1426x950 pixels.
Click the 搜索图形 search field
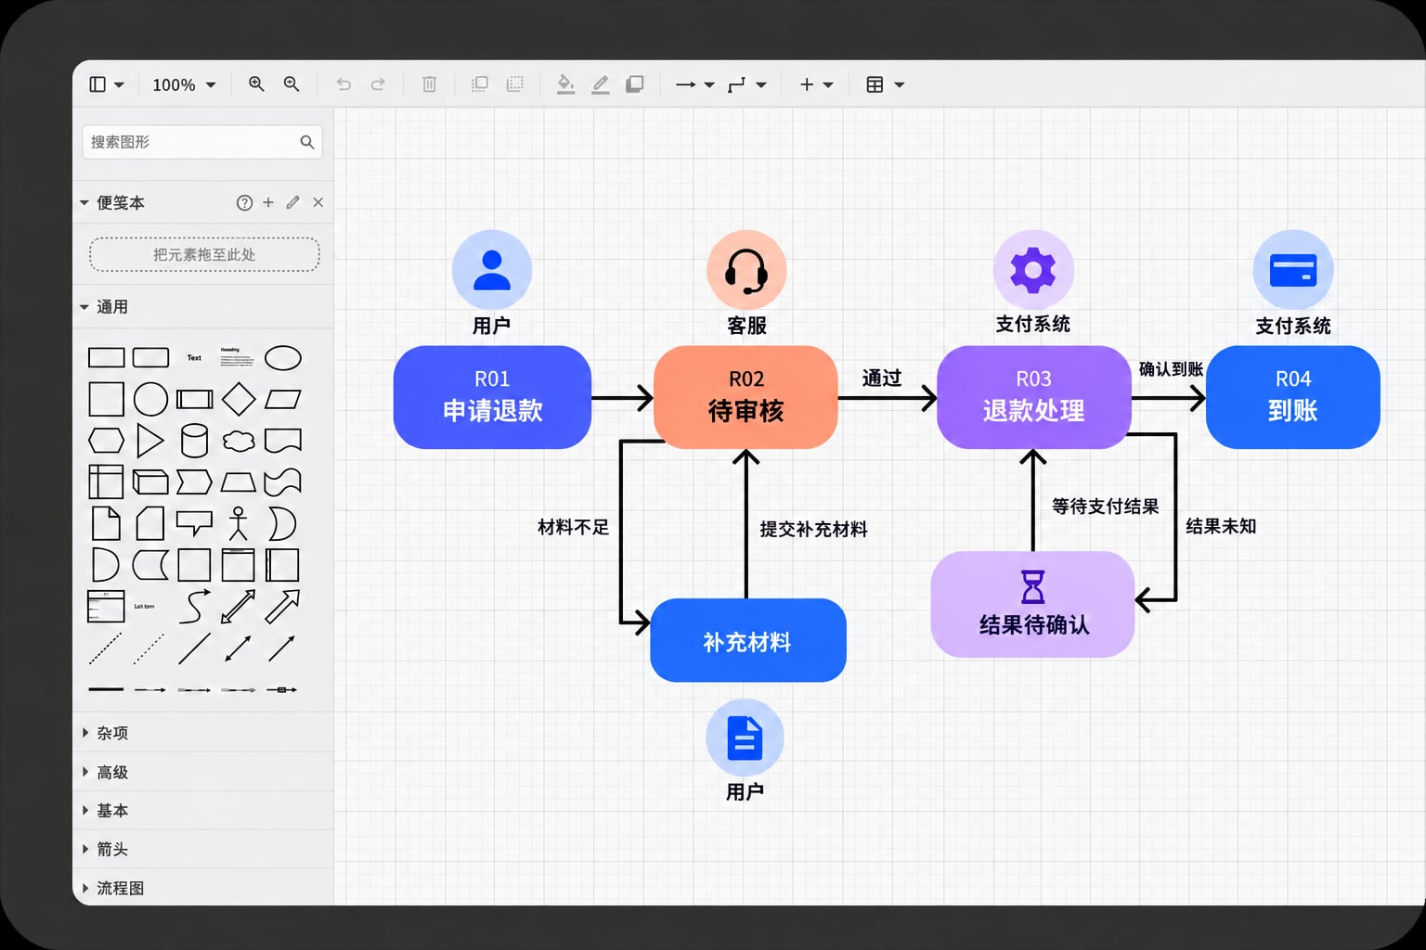(x=202, y=142)
